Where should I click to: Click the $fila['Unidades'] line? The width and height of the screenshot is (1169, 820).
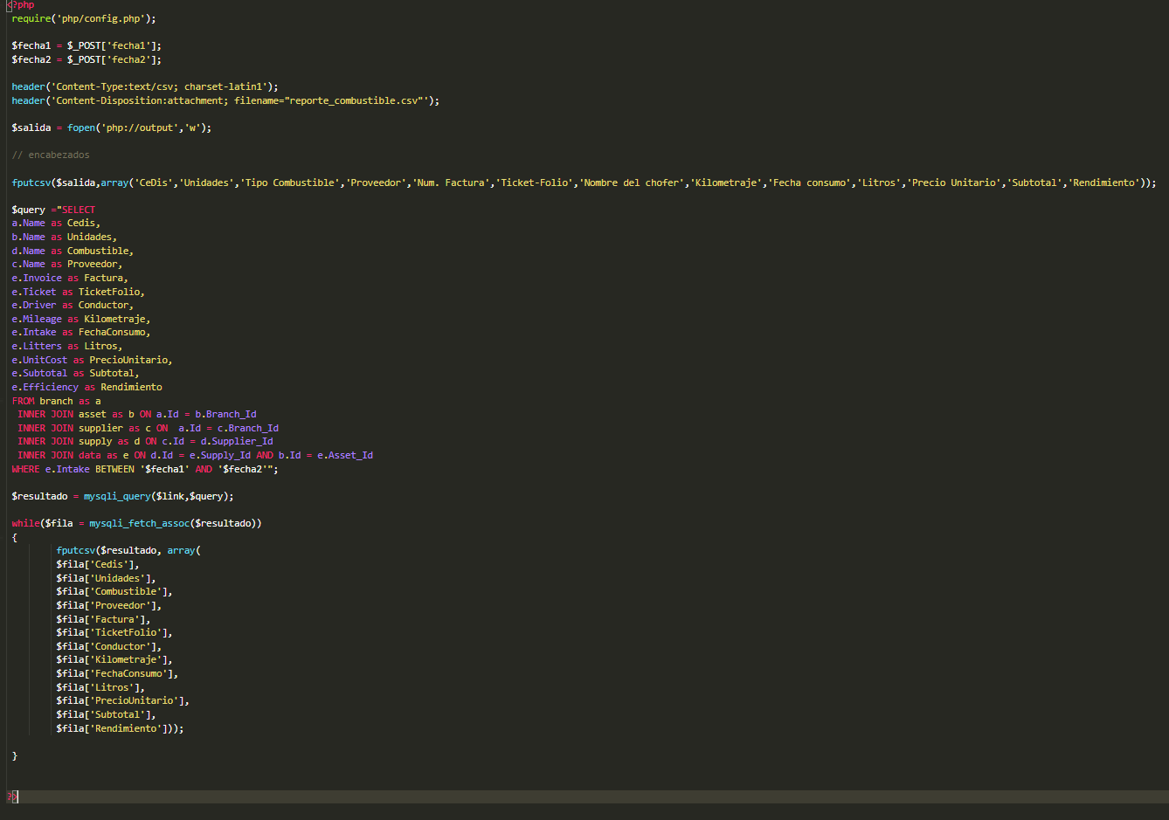pos(106,578)
